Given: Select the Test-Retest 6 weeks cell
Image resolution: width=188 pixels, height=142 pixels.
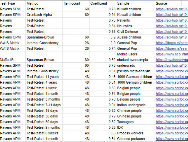Looking at the screenshot, I should point(44,133).
